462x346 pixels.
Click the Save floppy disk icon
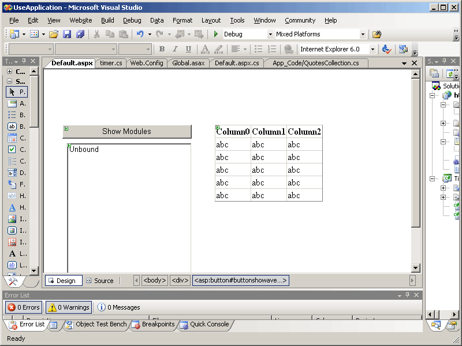(67, 35)
